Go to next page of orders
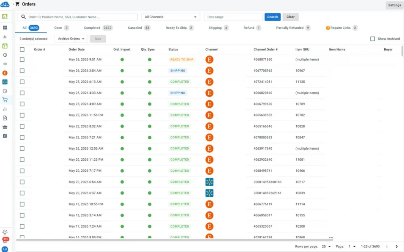404x252 pixels. click(397, 246)
